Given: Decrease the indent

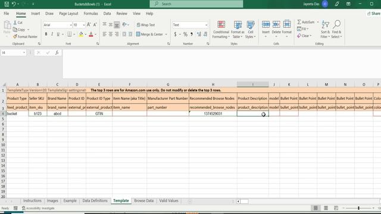Looking at the screenshot, I should [124, 34].
